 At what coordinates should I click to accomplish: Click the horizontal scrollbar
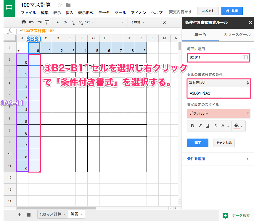56,208
